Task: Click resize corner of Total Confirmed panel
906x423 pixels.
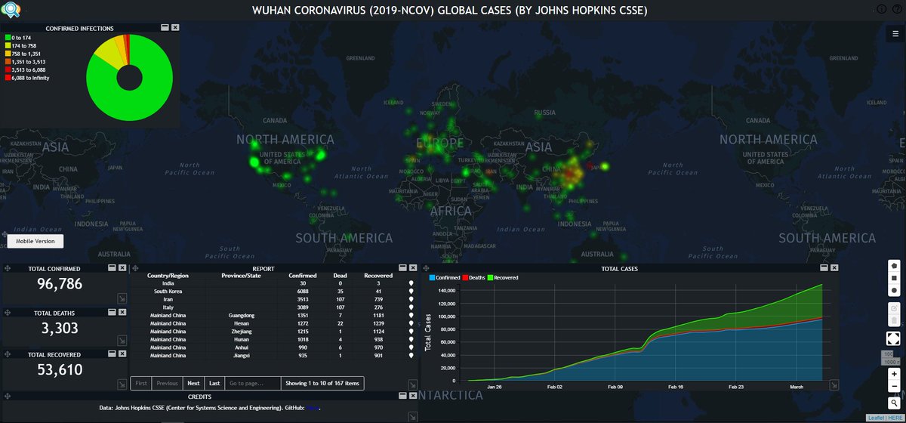Action: pyautogui.click(x=122, y=299)
